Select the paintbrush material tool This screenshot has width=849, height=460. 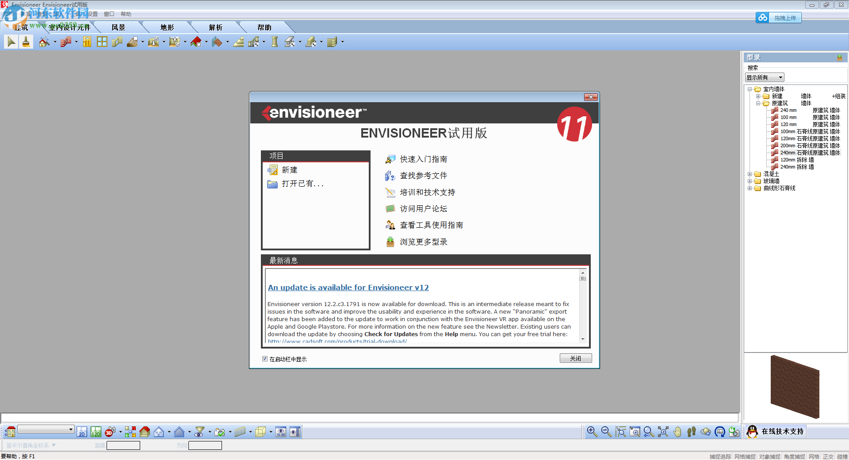point(26,42)
